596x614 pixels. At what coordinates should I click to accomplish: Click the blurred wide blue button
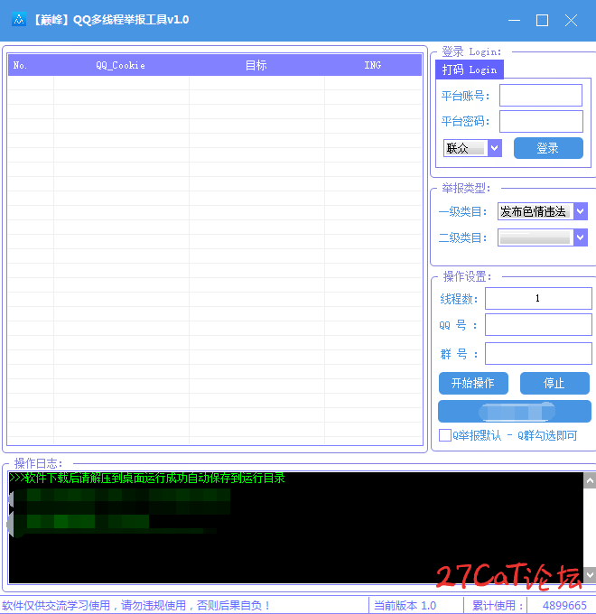pyautogui.click(x=515, y=412)
